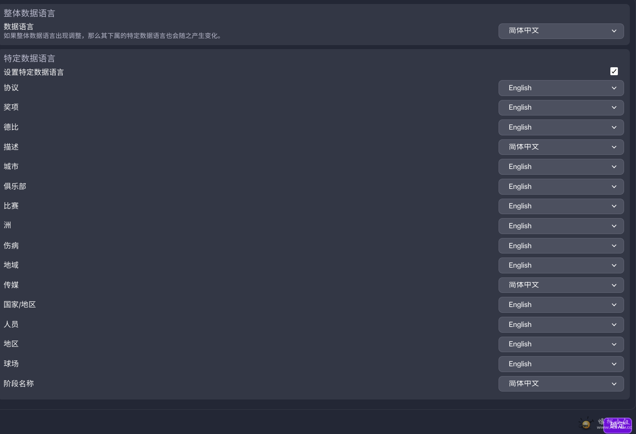The height and width of the screenshot is (434, 636).
Task: Expand the 城市 language dropdown
Action: 561,167
